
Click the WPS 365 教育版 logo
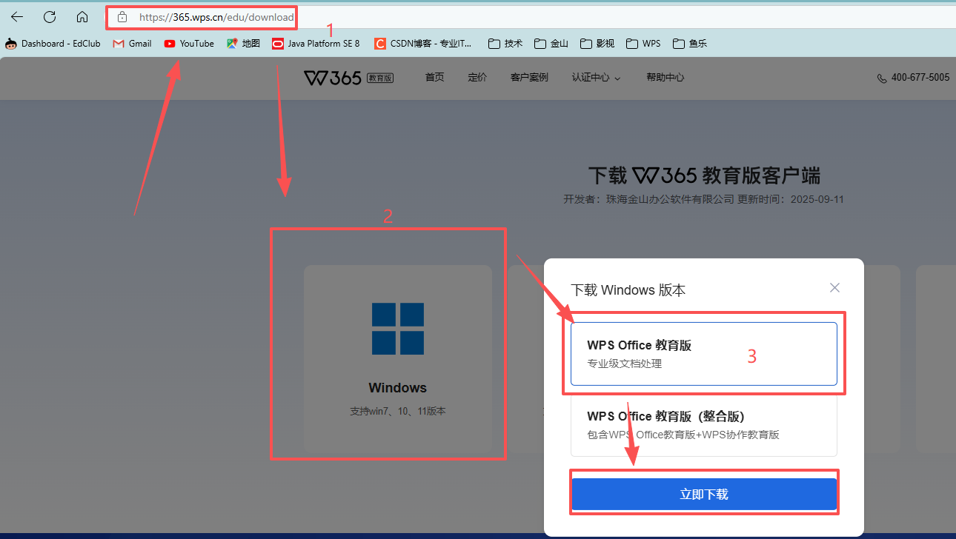click(348, 78)
